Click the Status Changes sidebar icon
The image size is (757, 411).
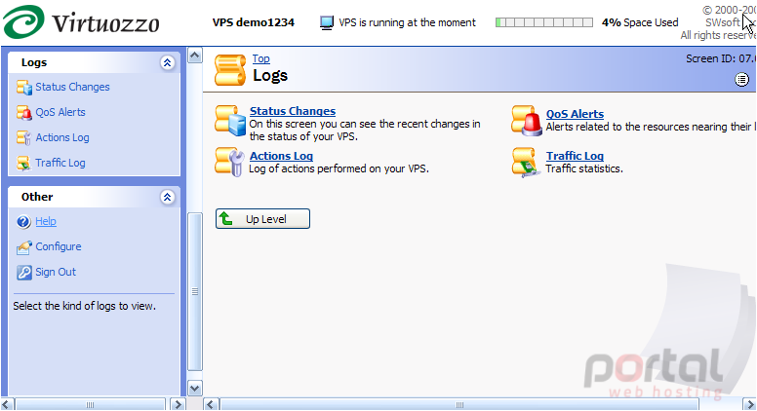click(23, 88)
